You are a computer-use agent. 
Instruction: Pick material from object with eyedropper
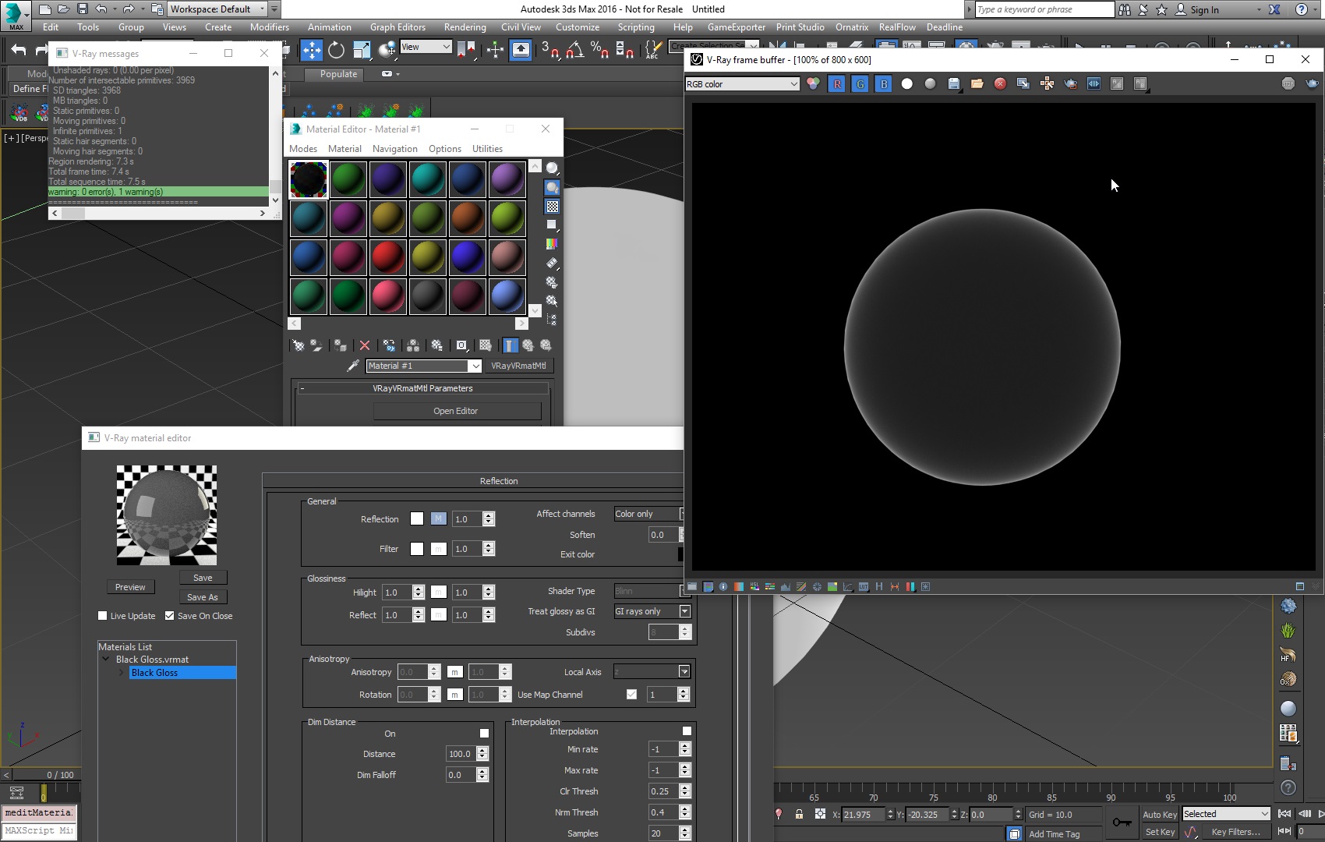[x=353, y=366]
